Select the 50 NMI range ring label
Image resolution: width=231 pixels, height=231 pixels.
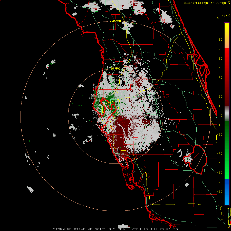[x=115, y=69]
